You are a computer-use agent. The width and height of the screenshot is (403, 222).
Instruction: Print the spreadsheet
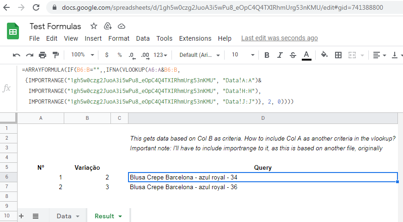pos(43,55)
